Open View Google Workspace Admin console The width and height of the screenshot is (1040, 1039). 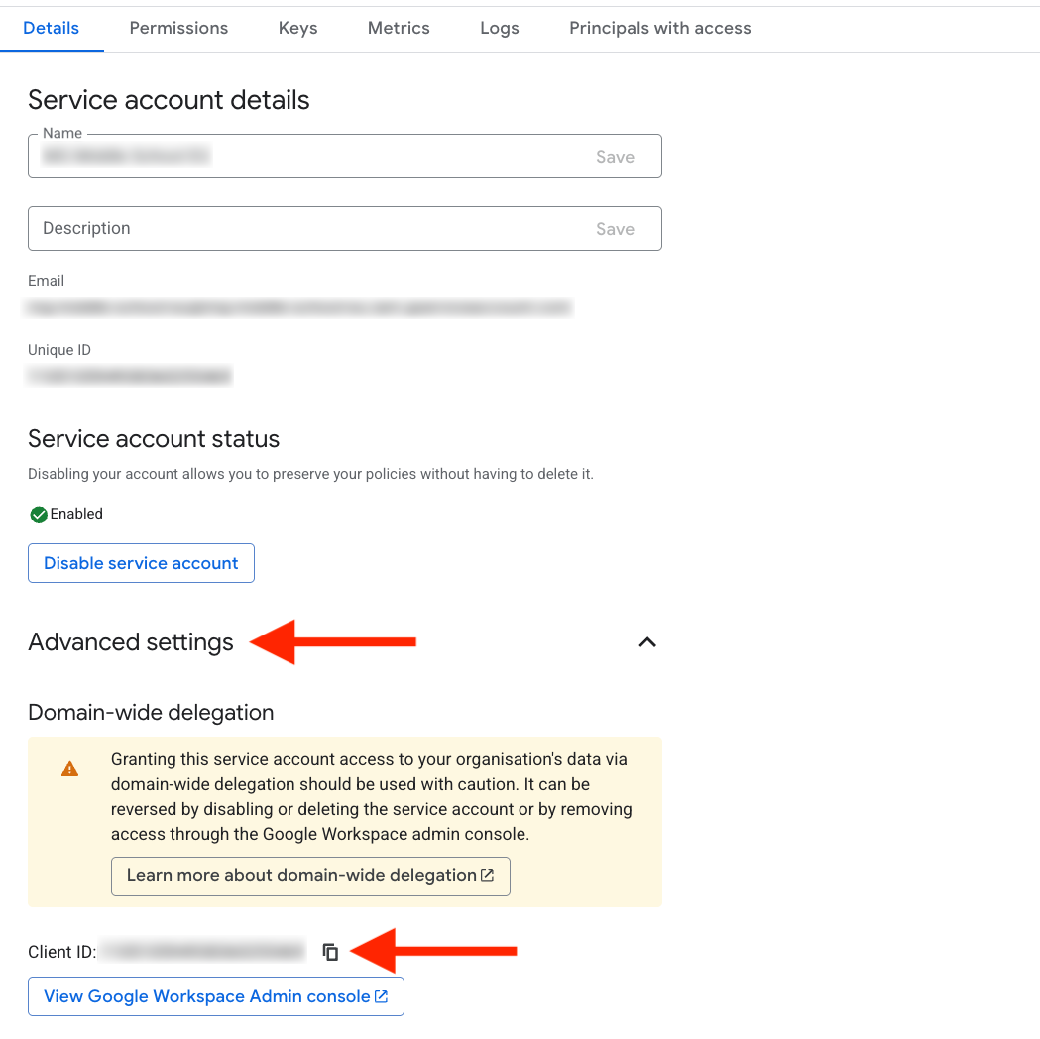click(216, 996)
